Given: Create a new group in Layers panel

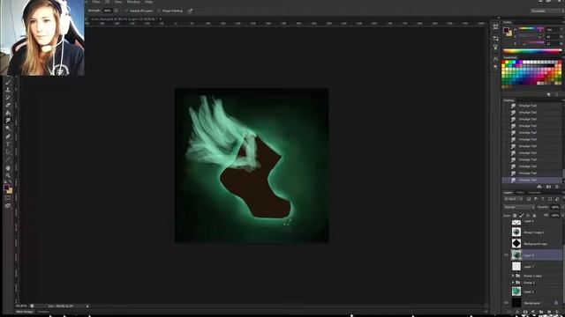Looking at the screenshot, I should 541,312.
